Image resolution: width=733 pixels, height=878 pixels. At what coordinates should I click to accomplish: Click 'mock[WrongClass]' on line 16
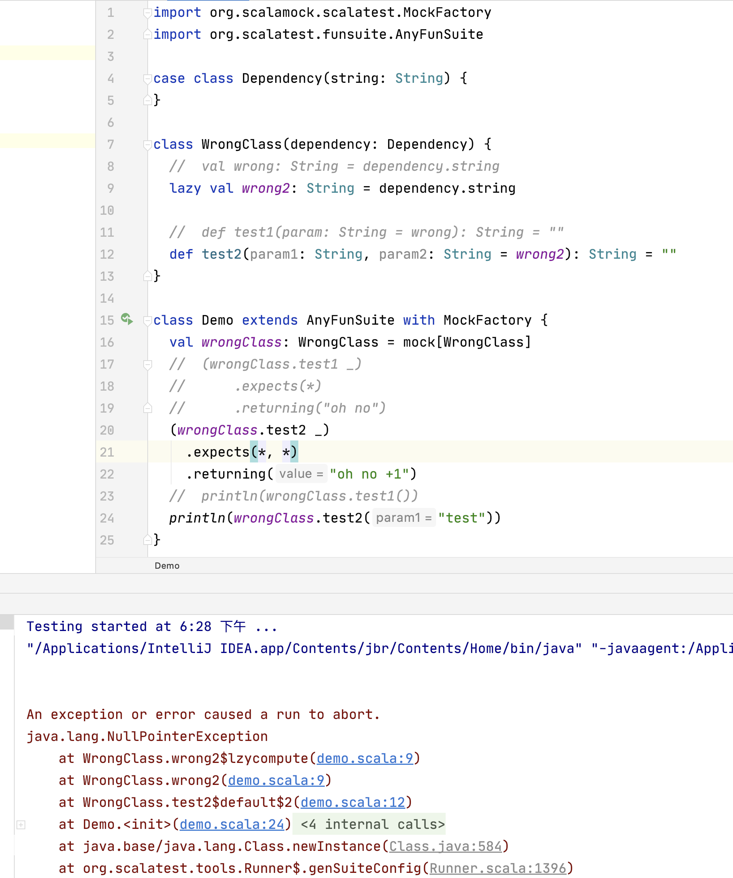click(467, 342)
